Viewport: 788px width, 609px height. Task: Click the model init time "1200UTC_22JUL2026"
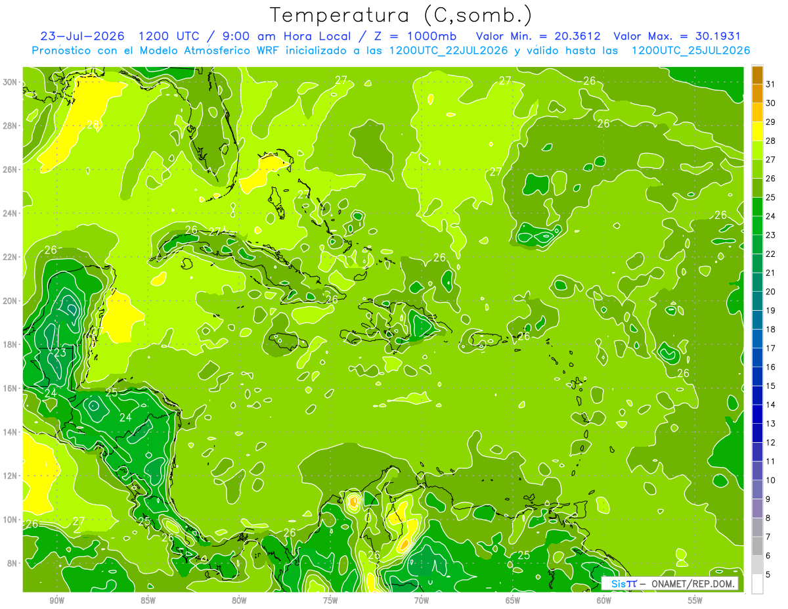(449, 50)
